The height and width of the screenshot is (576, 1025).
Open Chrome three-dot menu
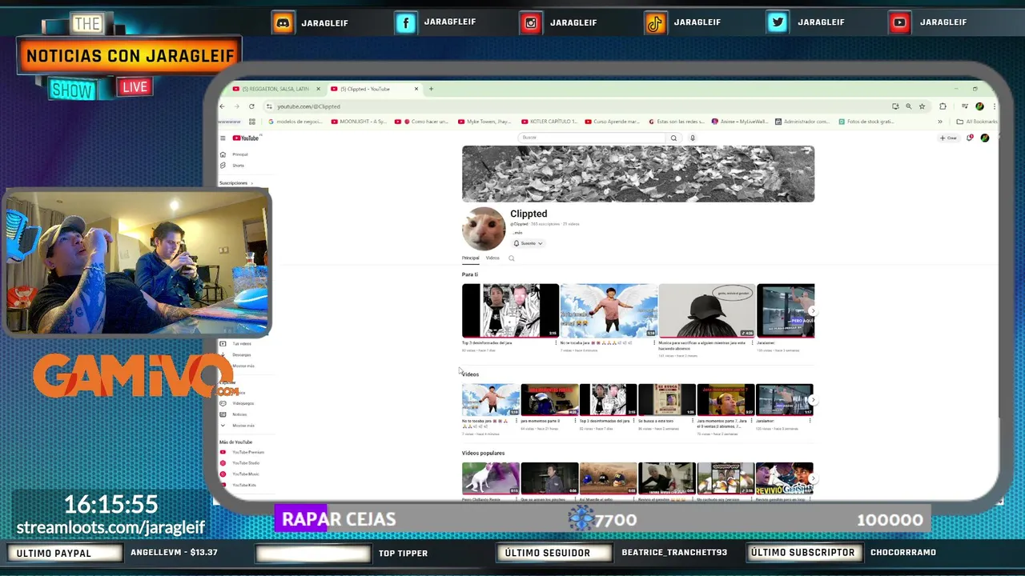(994, 106)
